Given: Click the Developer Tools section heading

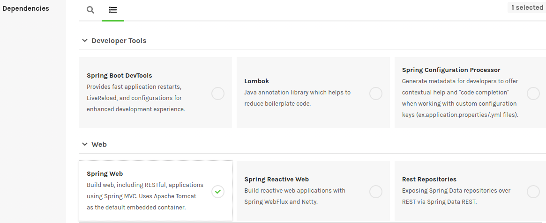Looking at the screenshot, I should pos(119,41).
